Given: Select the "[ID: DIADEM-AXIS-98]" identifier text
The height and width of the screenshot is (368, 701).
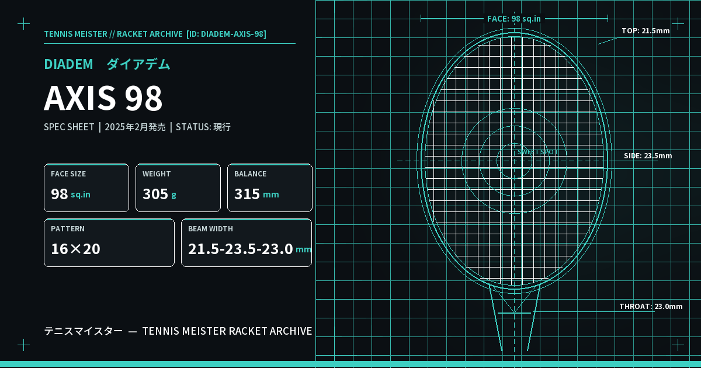Looking at the screenshot, I should 226,34.
